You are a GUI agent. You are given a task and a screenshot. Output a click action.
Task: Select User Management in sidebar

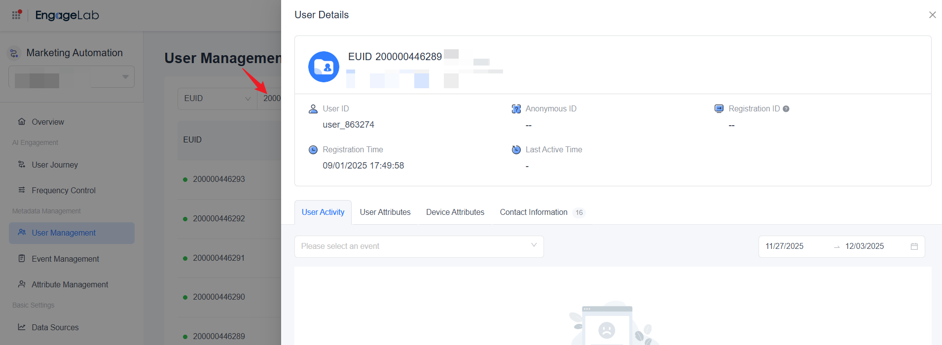click(72, 233)
